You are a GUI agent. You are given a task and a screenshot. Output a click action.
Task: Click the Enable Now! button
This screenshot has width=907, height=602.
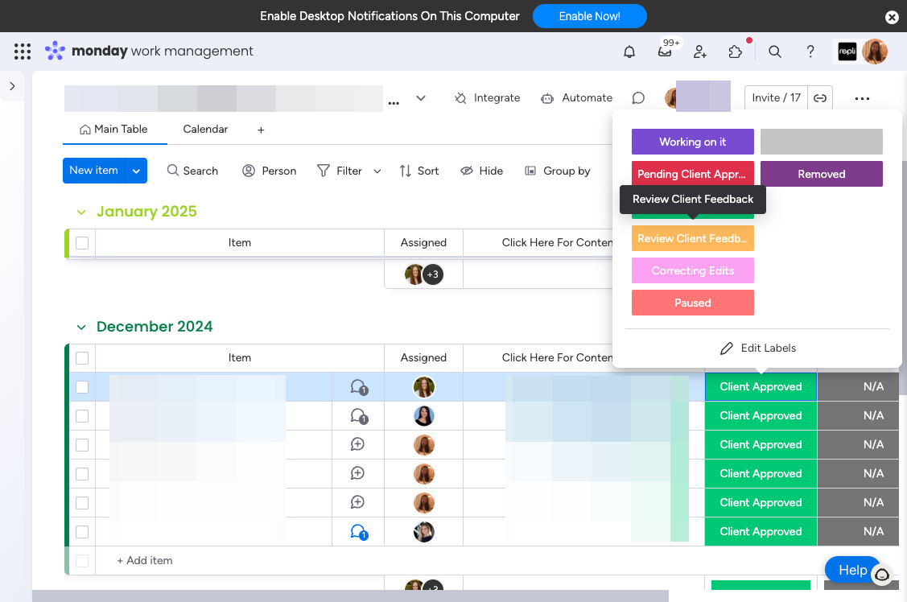589,16
